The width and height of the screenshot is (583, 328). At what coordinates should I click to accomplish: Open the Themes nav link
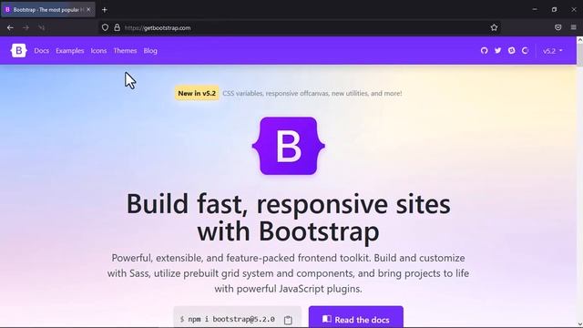[x=125, y=51]
